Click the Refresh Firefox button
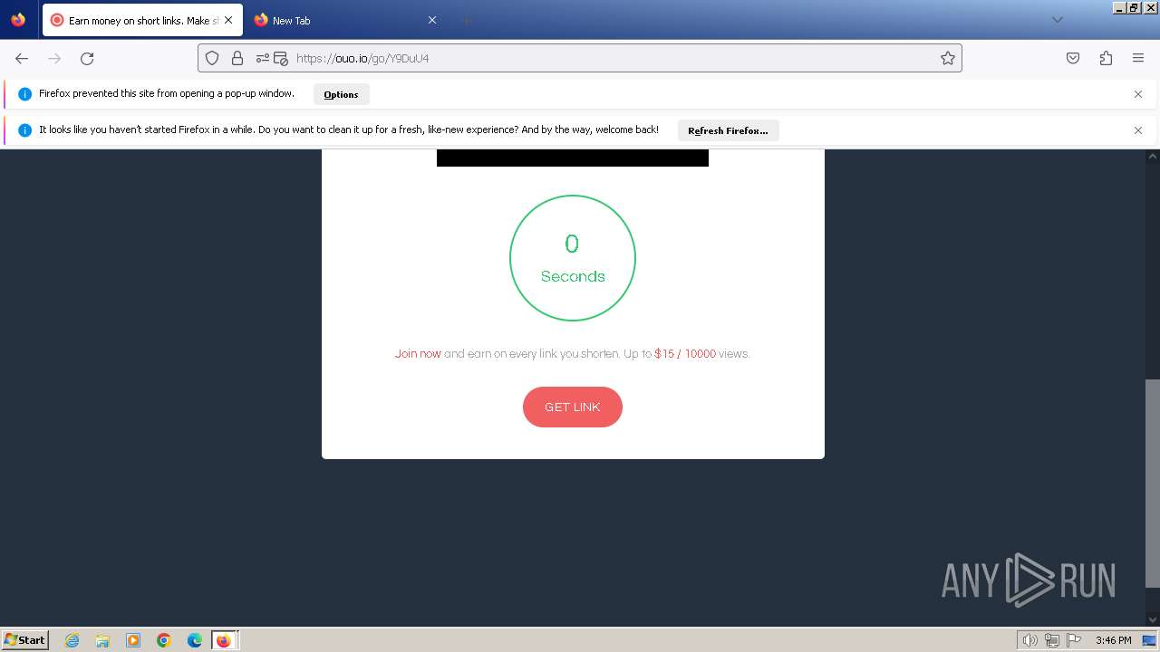This screenshot has width=1160, height=652. pyautogui.click(x=728, y=130)
